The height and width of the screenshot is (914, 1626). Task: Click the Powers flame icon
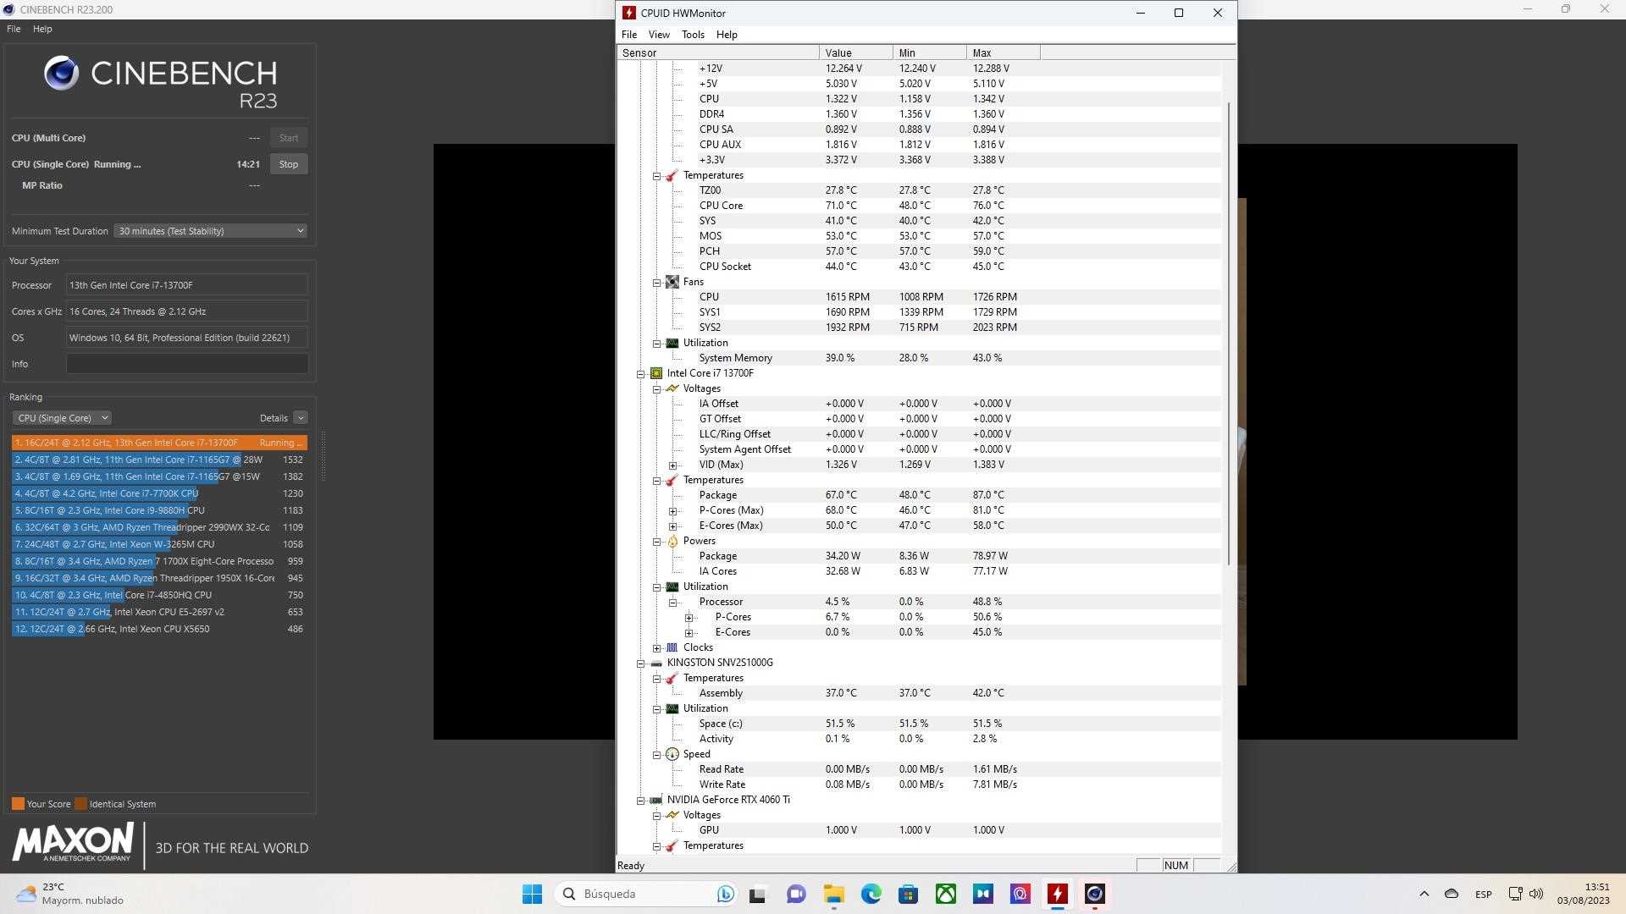(672, 541)
